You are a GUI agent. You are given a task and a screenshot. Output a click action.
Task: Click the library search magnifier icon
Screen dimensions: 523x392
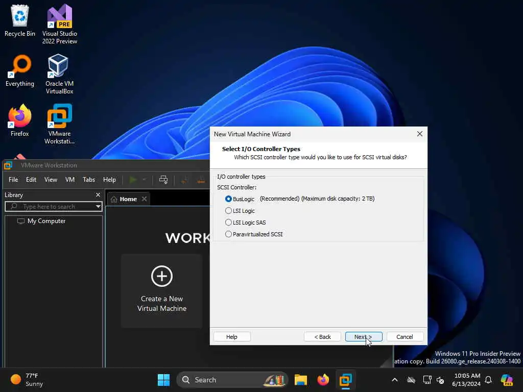click(x=14, y=206)
